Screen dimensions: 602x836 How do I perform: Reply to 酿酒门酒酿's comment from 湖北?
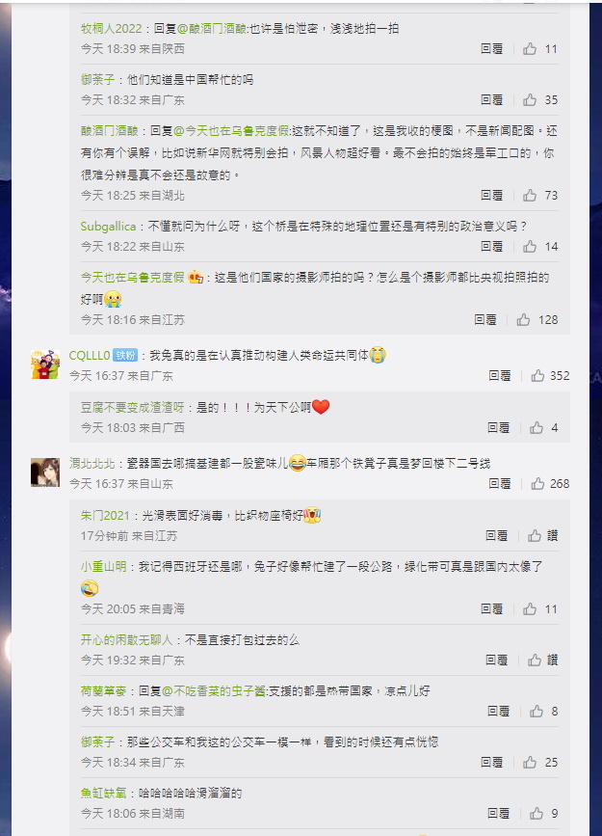coord(492,195)
